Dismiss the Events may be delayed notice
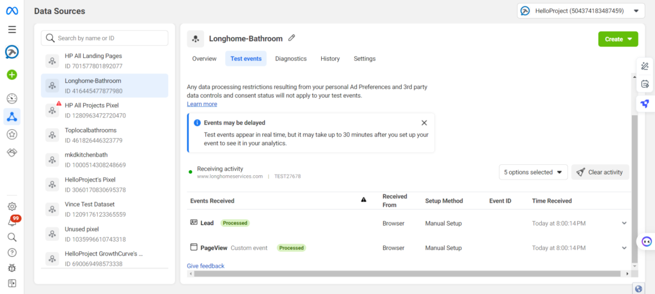 pyautogui.click(x=424, y=123)
